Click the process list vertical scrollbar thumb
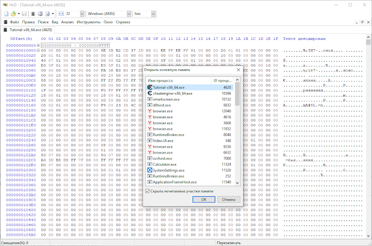Image resolution: width=372 pixels, height=246 pixels. [x=237, y=94]
